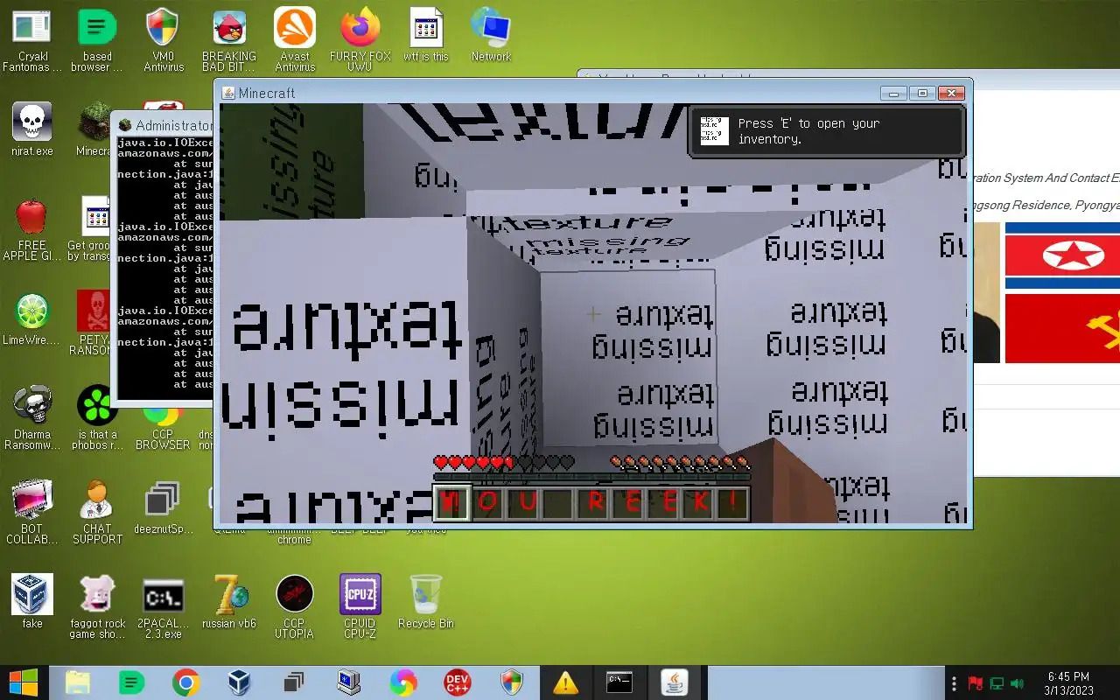Open File Explorer from the taskbar
Screen dimensions: 1120x700
(x=78, y=682)
